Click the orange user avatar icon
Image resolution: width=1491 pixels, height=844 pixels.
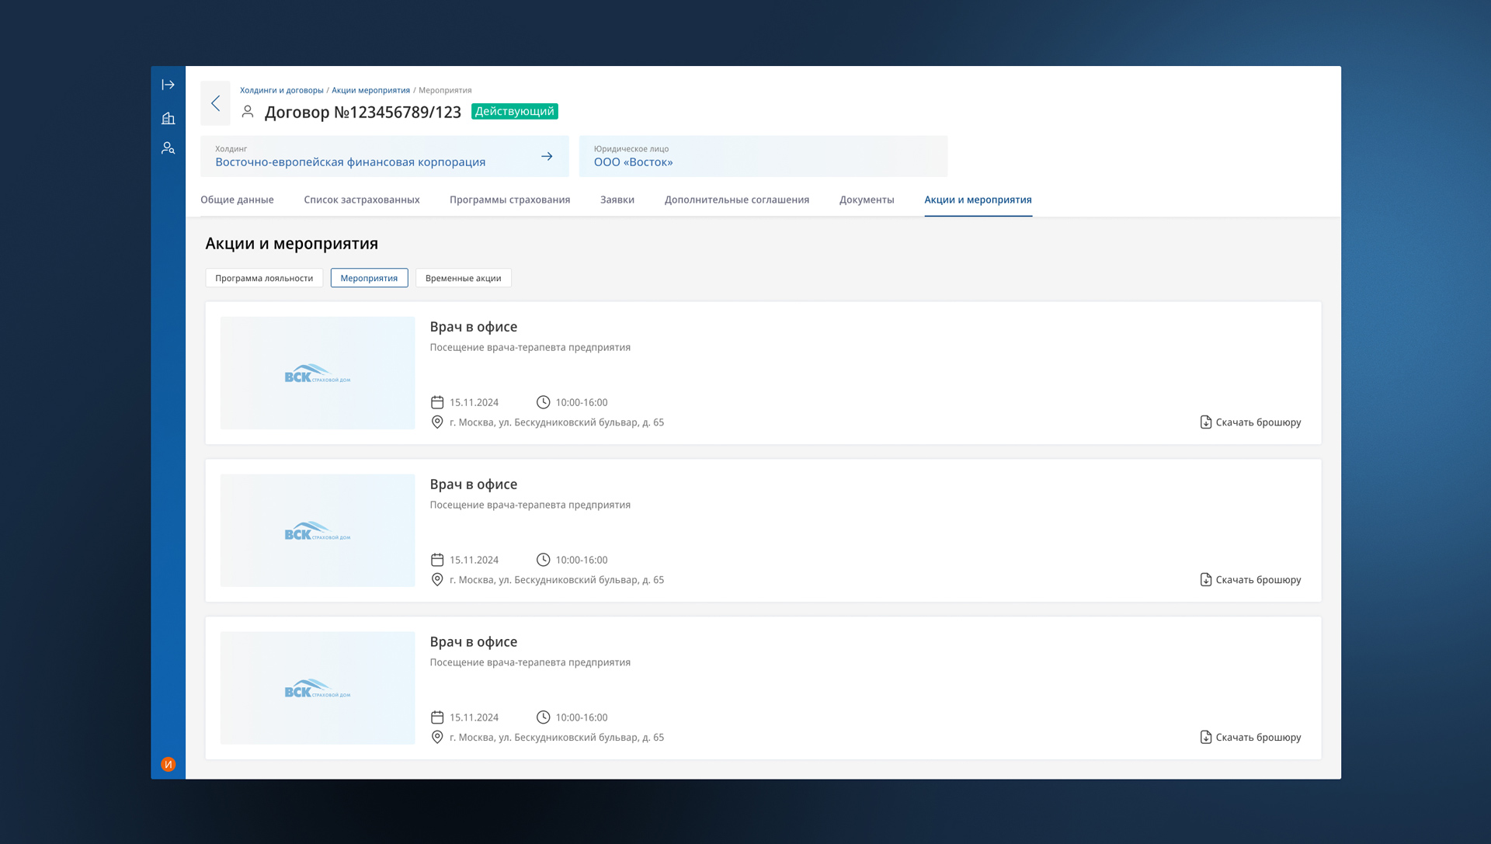[168, 764]
